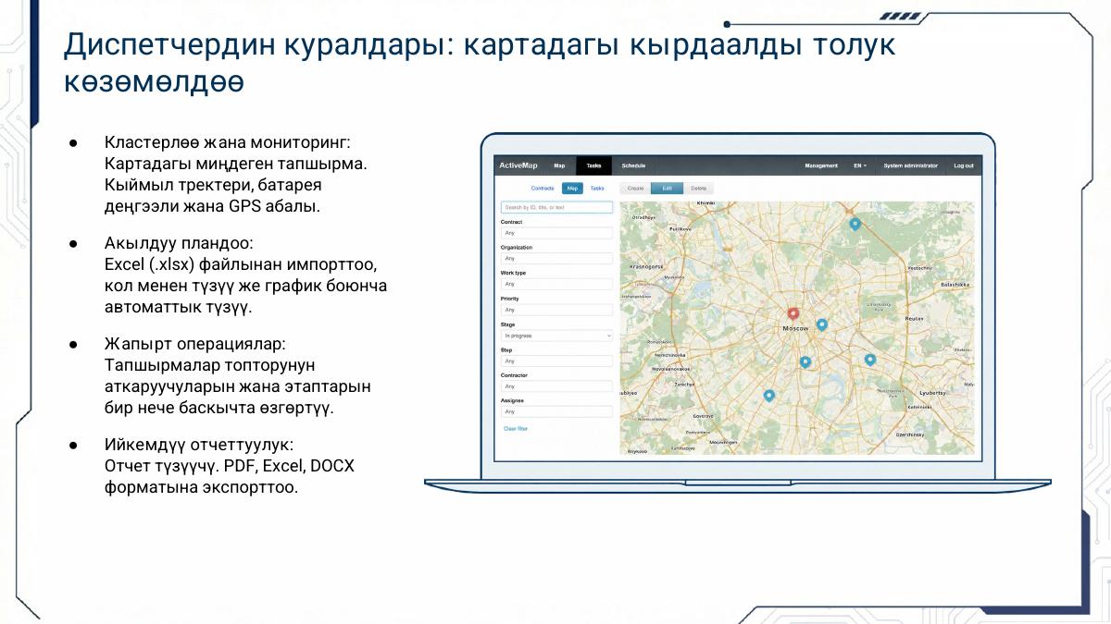Screen dimensions: 1111x624
Task: Click the Delete button
Action: [698, 188]
